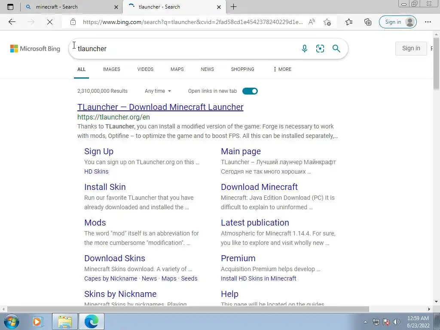440x330 pixels.
Task: Select the NEWS tab
Action: click(208, 69)
